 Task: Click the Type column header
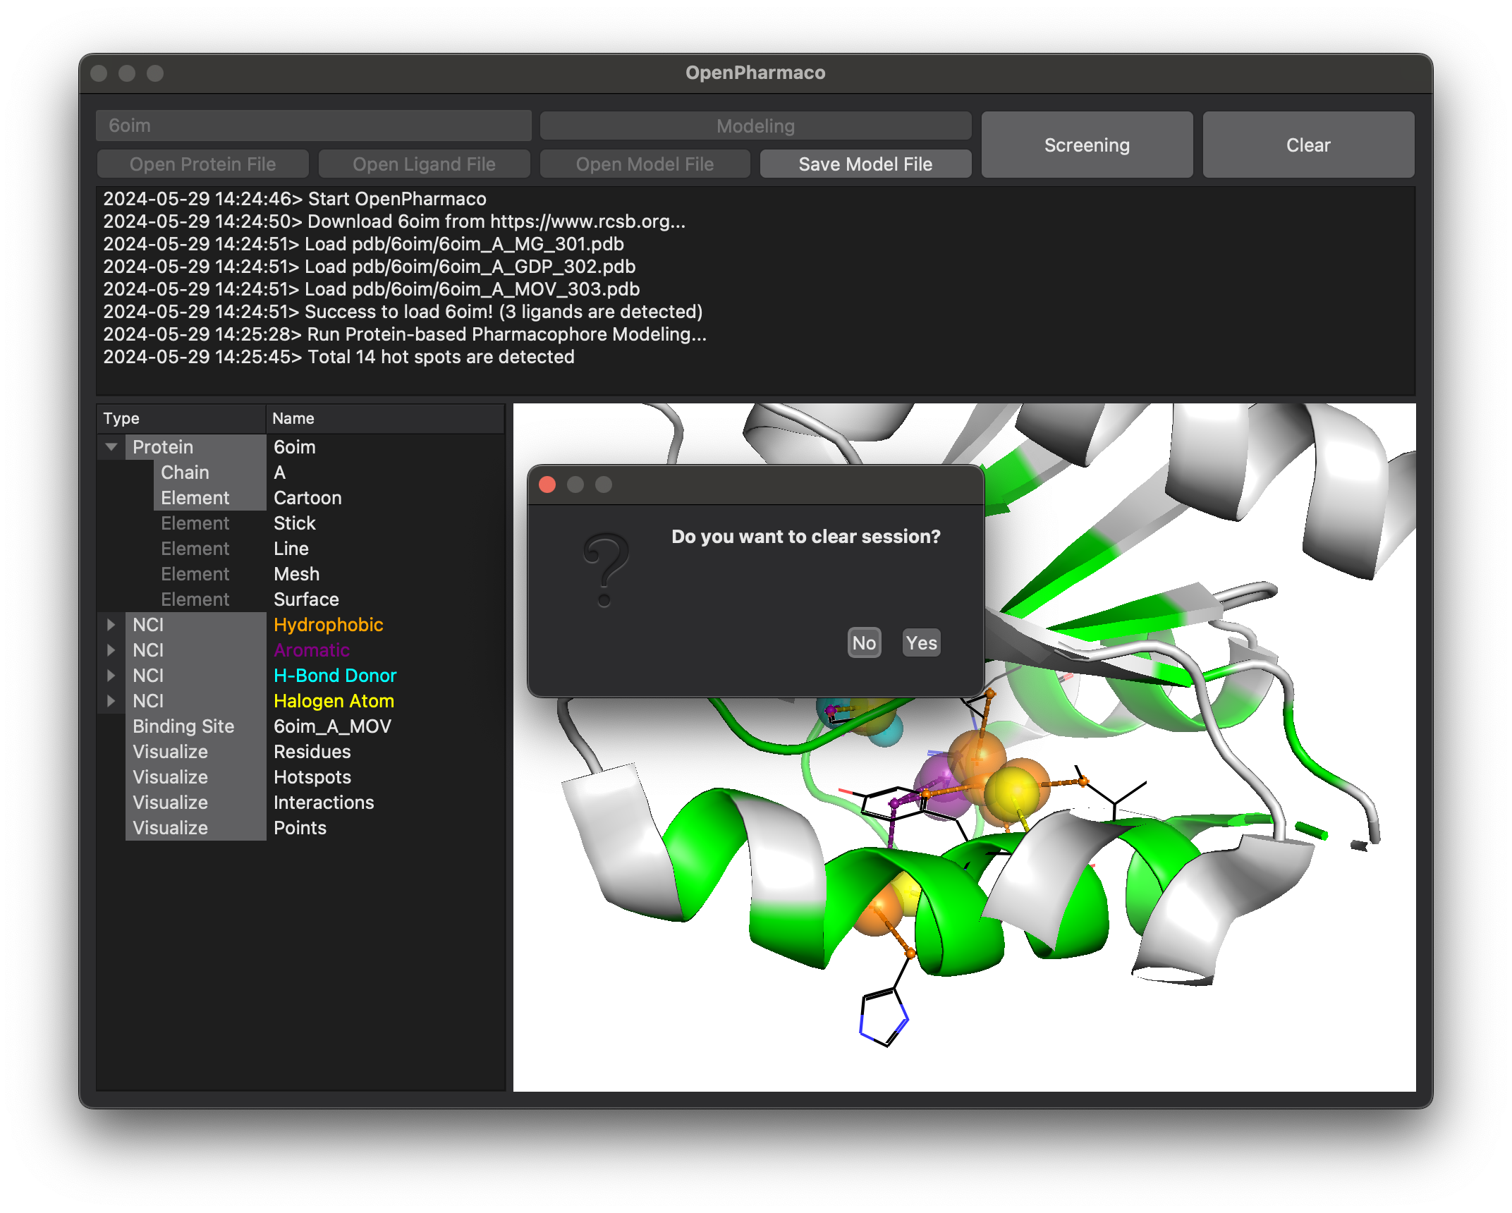tap(181, 418)
